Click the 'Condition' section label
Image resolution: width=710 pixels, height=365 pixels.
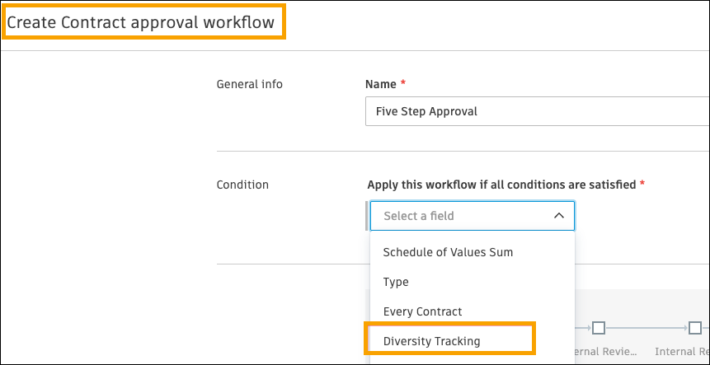pyautogui.click(x=242, y=185)
